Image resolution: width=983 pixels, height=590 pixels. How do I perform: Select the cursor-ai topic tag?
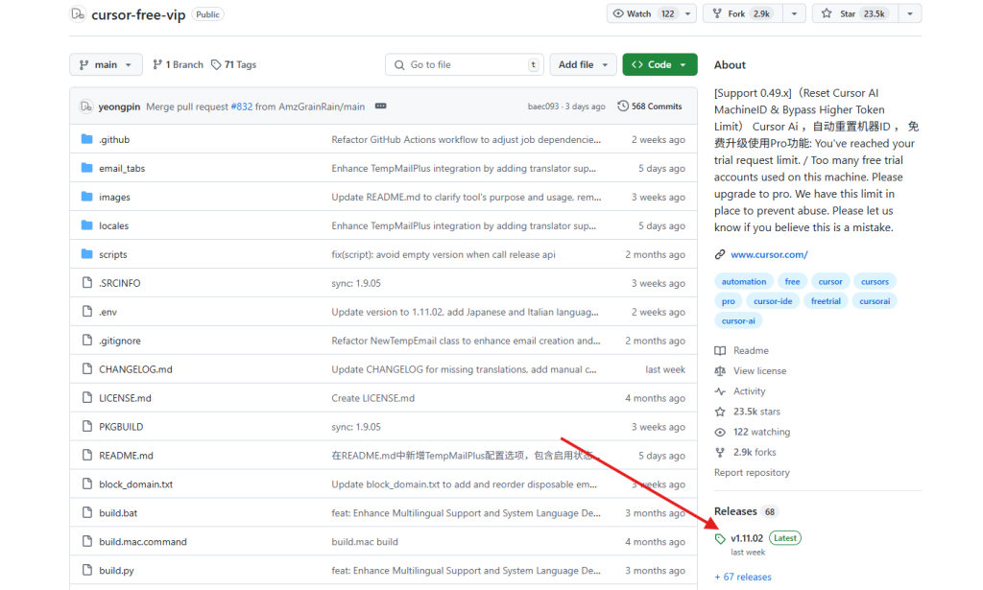point(738,320)
